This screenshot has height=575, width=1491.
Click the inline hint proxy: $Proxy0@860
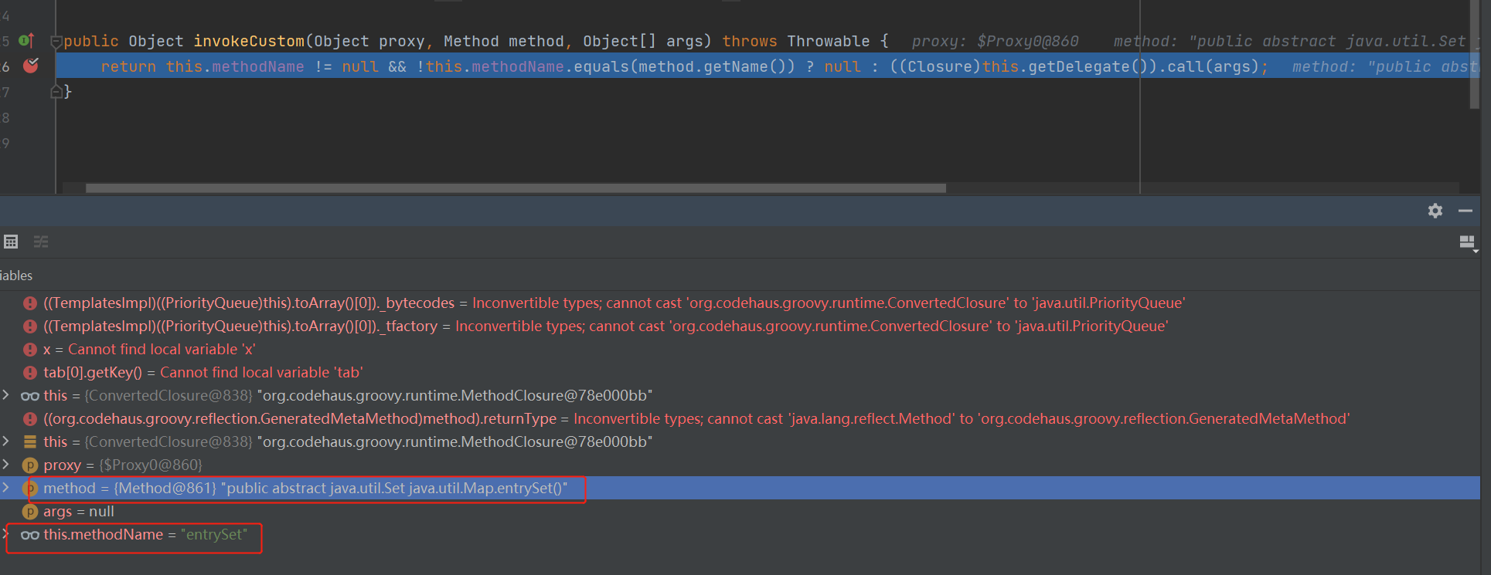[x=995, y=41]
